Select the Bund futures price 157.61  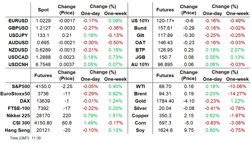click(165, 28)
